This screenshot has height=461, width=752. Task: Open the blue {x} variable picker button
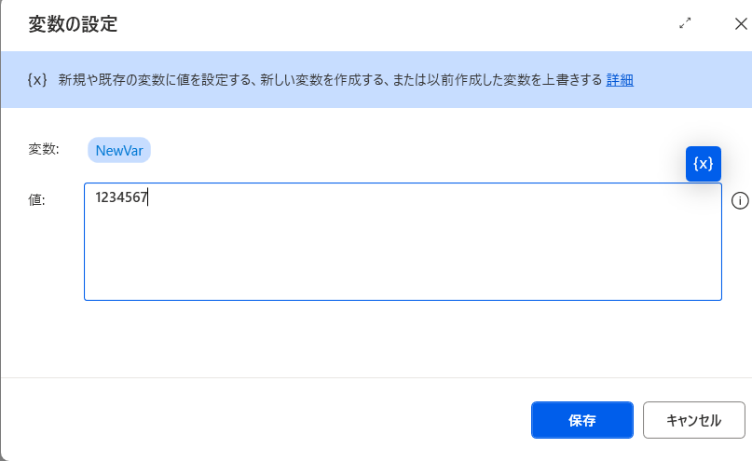(704, 164)
